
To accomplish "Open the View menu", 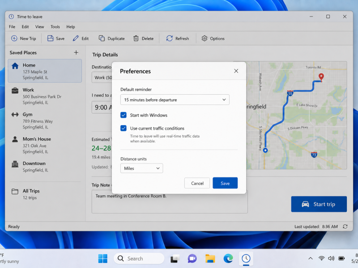I will [x=39, y=27].
